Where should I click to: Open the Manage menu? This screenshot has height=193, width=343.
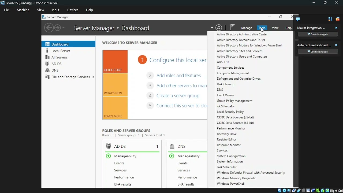tap(247, 28)
